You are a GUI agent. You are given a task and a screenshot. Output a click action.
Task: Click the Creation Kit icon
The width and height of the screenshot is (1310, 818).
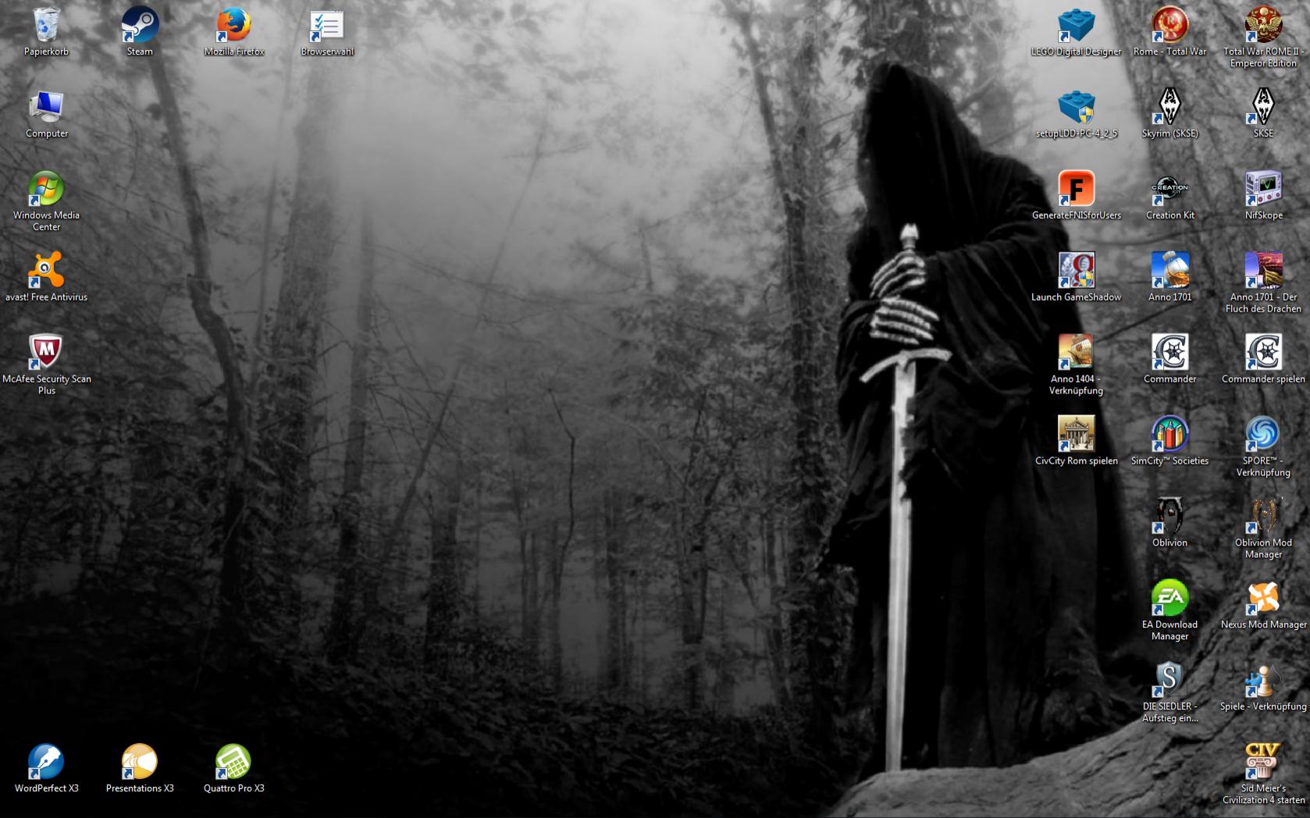pos(1169,190)
